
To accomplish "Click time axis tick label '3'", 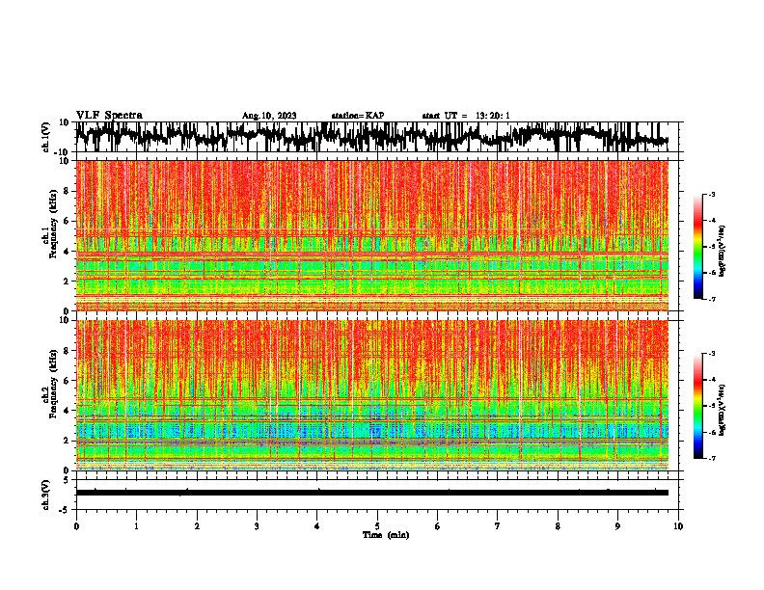I will (257, 526).
